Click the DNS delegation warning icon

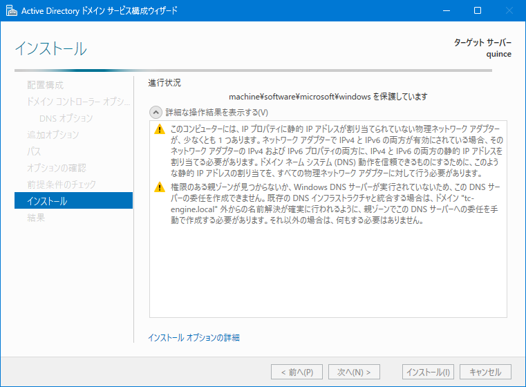pyautogui.click(x=160, y=187)
